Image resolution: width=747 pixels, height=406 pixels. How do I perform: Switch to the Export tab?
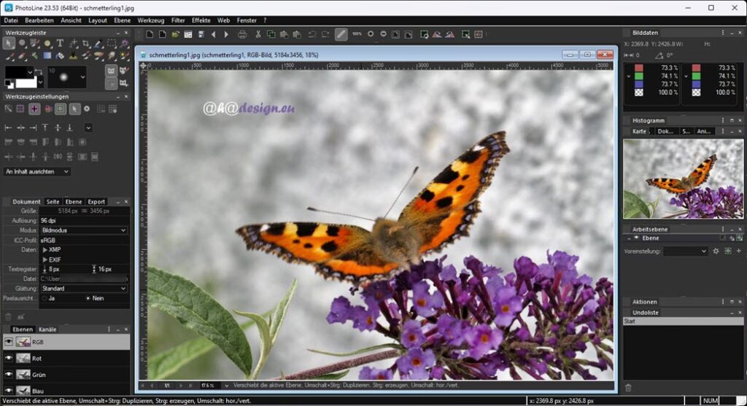96,201
